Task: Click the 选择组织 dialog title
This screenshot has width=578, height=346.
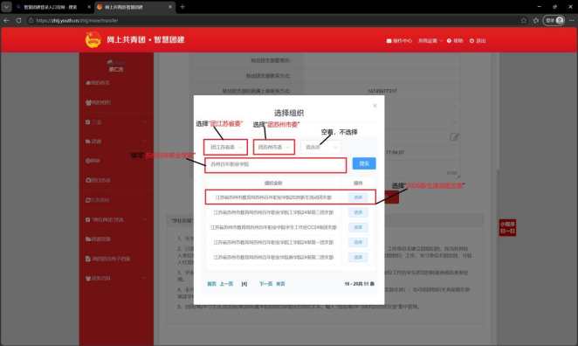Action: [x=289, y=113]
